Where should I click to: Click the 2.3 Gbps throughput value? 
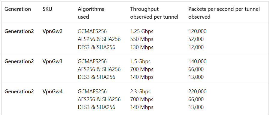pyautogui.click(x=140, y=92)
